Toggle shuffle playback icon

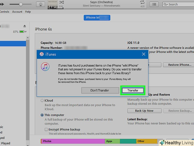[61, 2]
